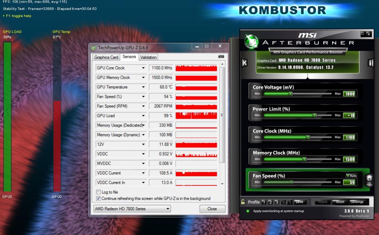Open Afterburner Settings
This screenshot has width=379, height=235.
[357, 202]
